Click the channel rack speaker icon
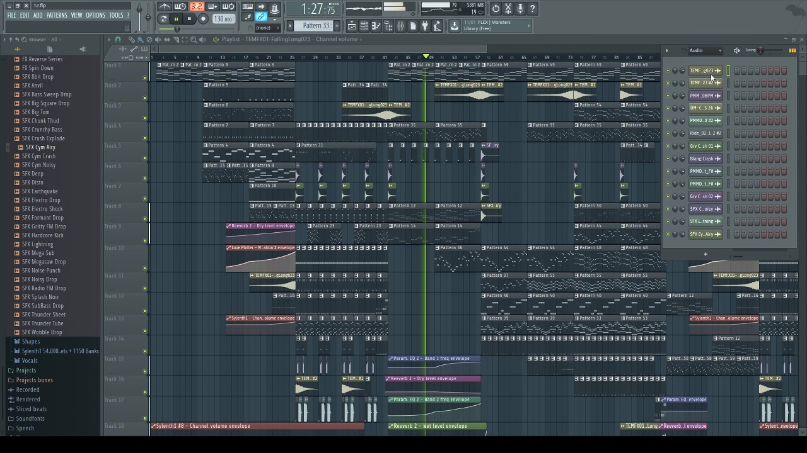Viewport: 807px width, 453px height. tap(736, 50)
